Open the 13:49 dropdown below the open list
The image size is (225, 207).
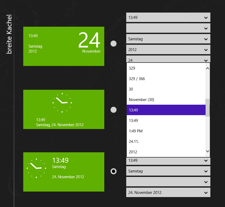tap(168, 161)
